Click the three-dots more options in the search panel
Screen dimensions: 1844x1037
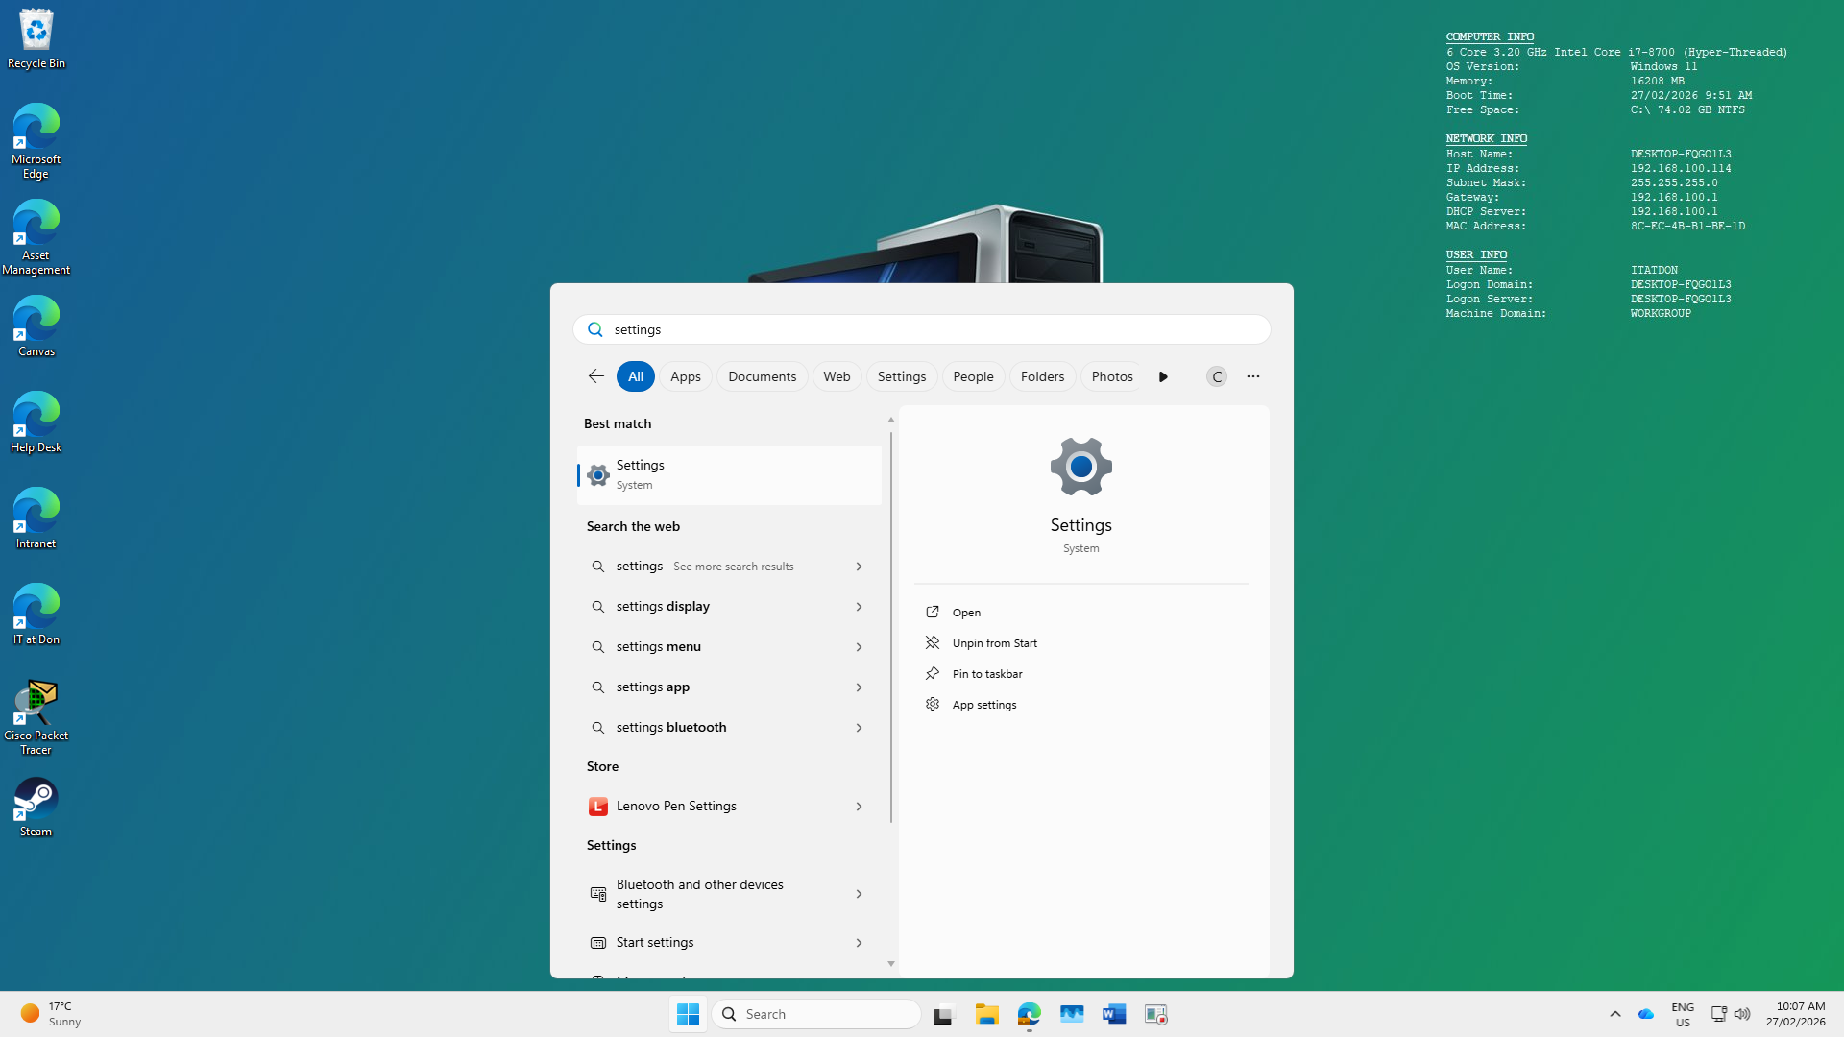pos(1252,376)
